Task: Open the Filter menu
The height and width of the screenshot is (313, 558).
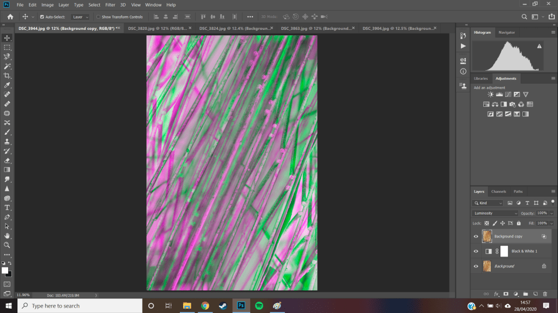Action: click(x=110, y=5)
